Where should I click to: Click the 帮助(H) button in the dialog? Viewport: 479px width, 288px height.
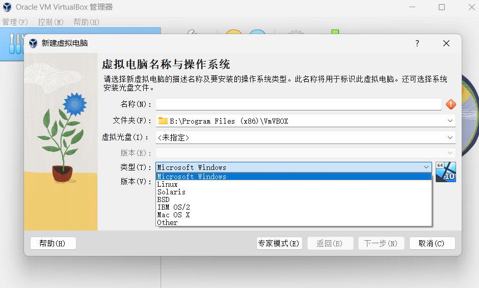pos(53,243)
